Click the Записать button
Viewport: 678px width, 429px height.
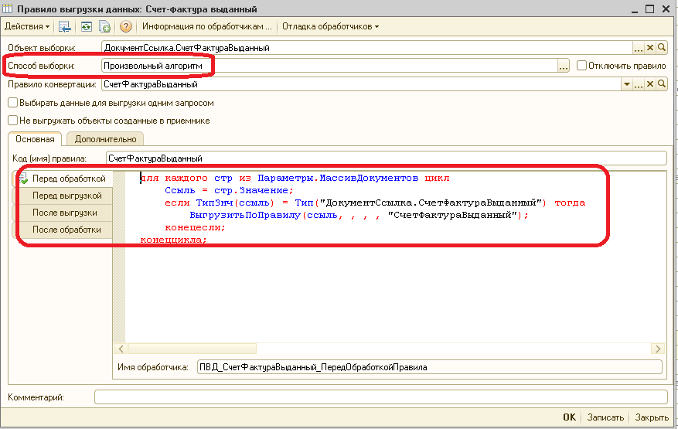point(605,417)
